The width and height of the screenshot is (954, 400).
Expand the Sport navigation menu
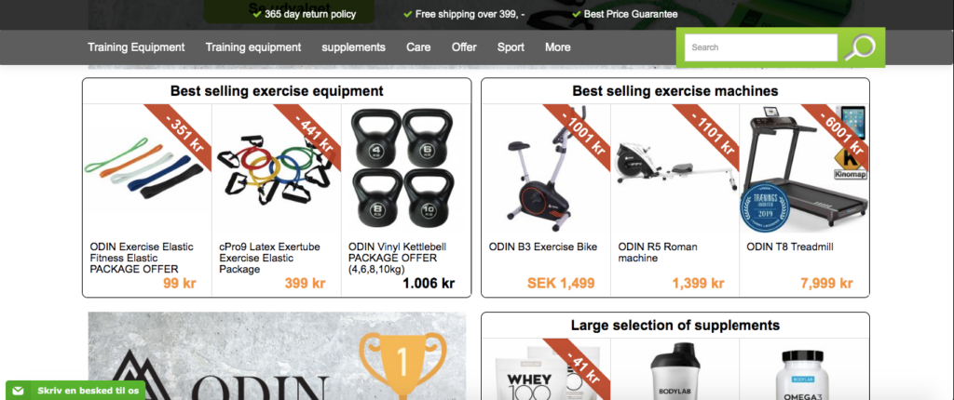point(511,47)
